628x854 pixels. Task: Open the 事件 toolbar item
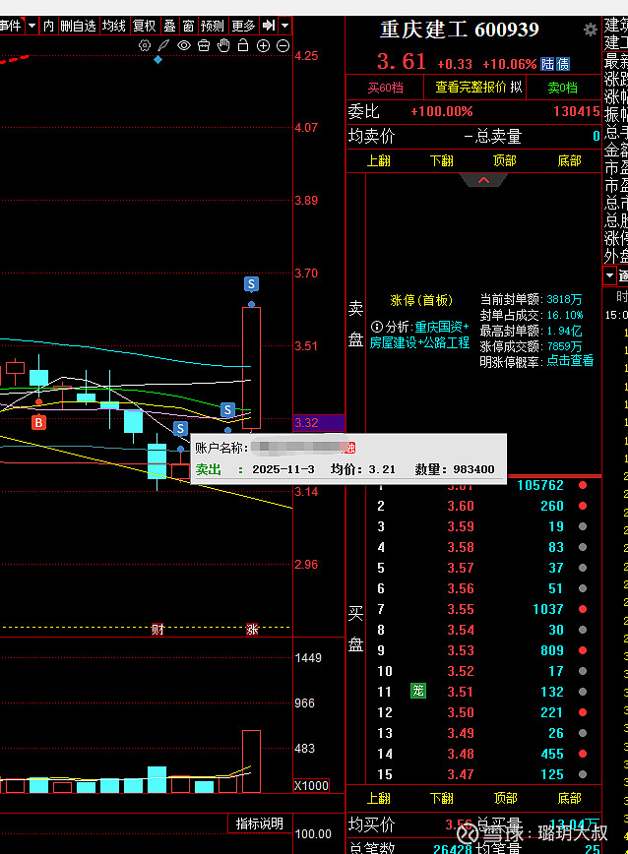coord(11,26)
